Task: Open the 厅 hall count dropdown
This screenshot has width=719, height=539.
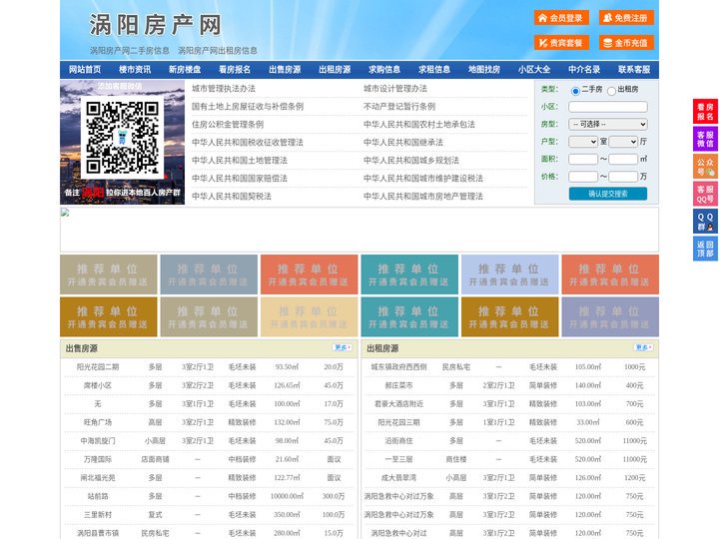Action: [623, 142]
